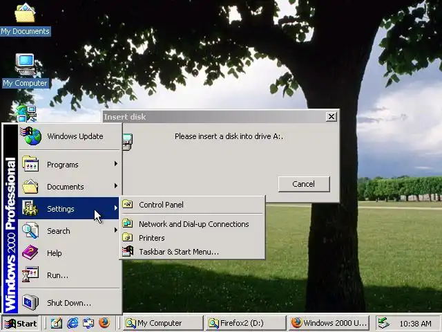Click the Start button
Image resolution: width=442 pixels, height=332 pixels.
pyautogui.click(x=20, y=323)
